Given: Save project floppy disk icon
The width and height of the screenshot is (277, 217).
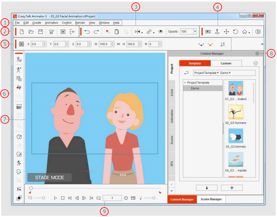Looking at the screenshot, I should point(41,32).
